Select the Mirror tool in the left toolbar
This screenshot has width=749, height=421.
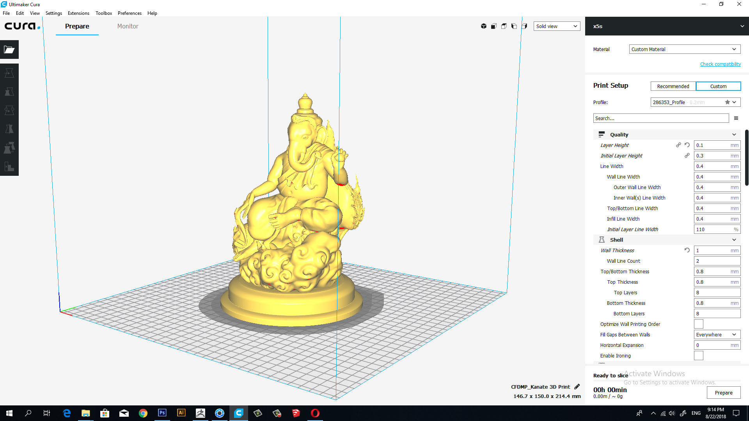pyautogui.click(x=9, y=129)
